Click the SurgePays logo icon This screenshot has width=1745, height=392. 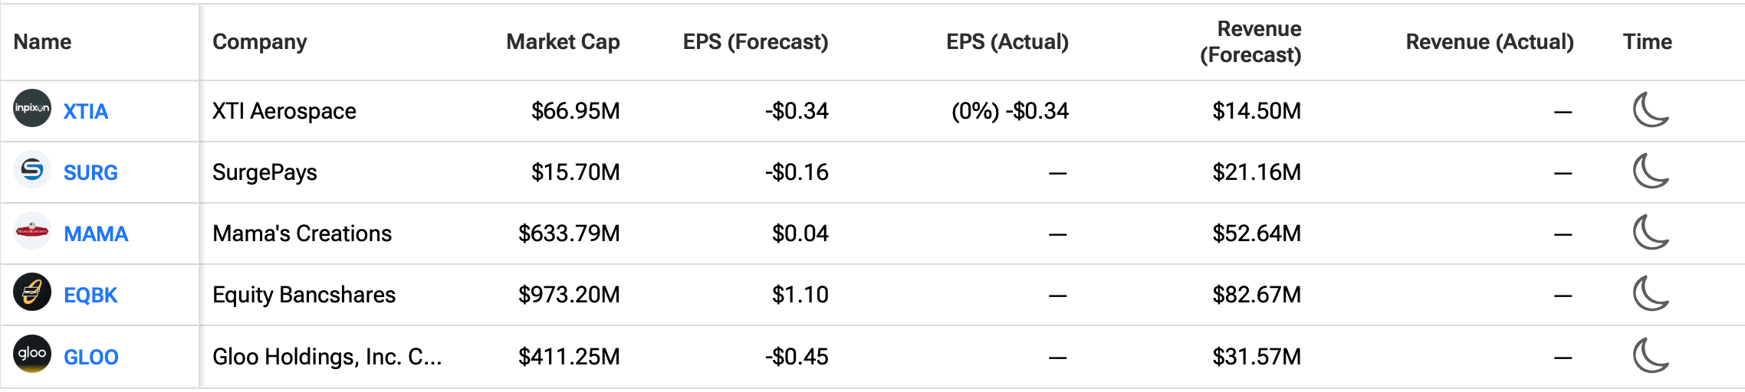[32, 170]
